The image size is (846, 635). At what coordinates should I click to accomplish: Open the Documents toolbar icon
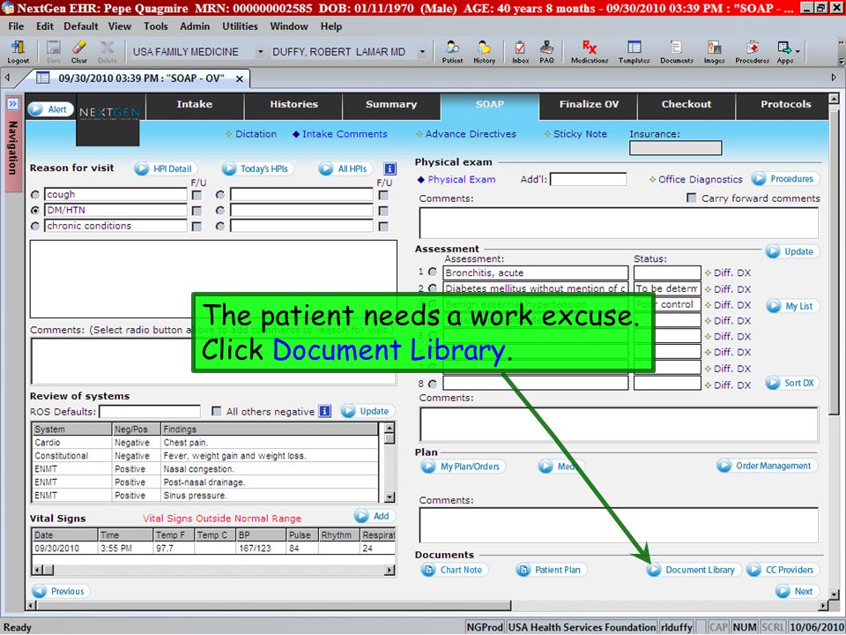tap(677, 52)
